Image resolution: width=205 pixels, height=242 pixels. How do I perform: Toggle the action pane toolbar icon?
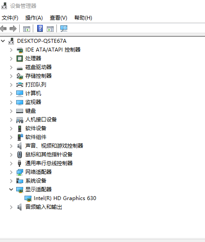tap(50, 29)
